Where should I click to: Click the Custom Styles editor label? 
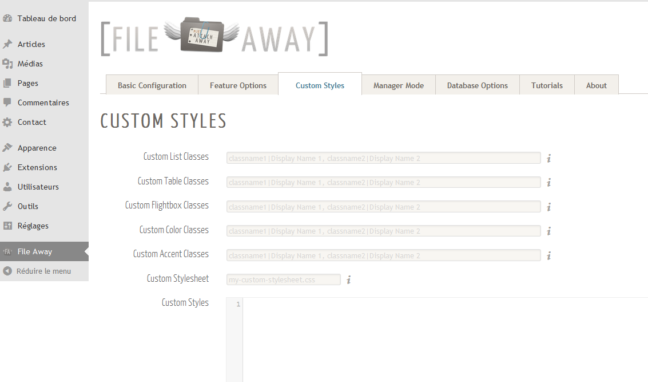point(185,302)
